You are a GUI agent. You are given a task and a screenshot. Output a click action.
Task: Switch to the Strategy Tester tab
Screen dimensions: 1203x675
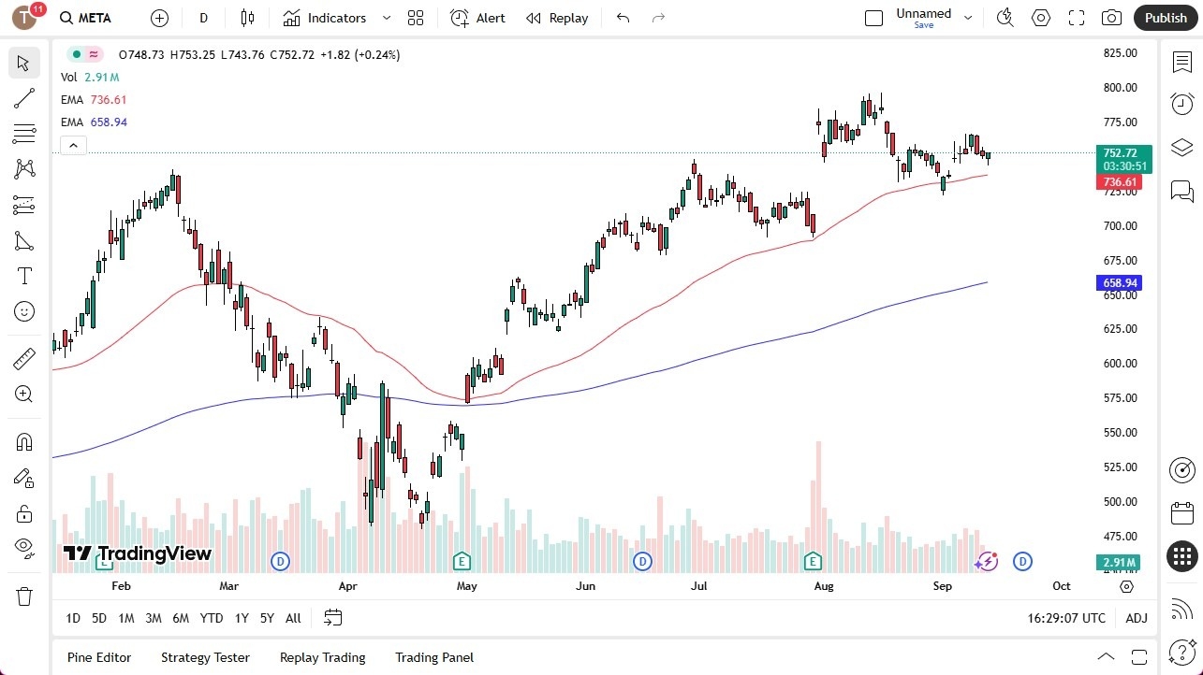(205, 657)
